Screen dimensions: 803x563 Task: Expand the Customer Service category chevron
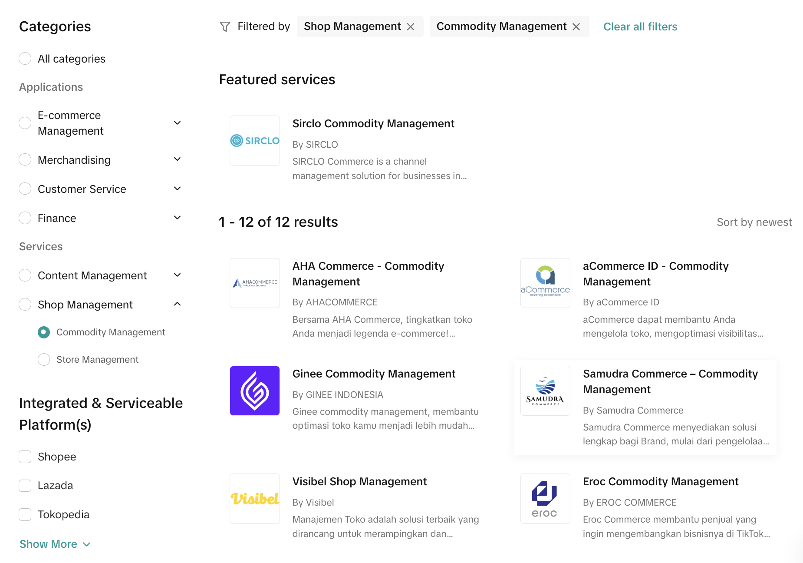click(177, 189)
